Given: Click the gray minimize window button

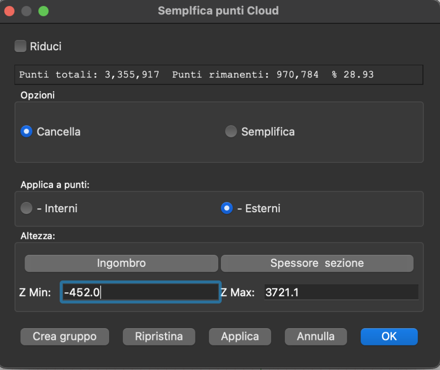Looking at the screenshot, I should (x=27, y=11).
